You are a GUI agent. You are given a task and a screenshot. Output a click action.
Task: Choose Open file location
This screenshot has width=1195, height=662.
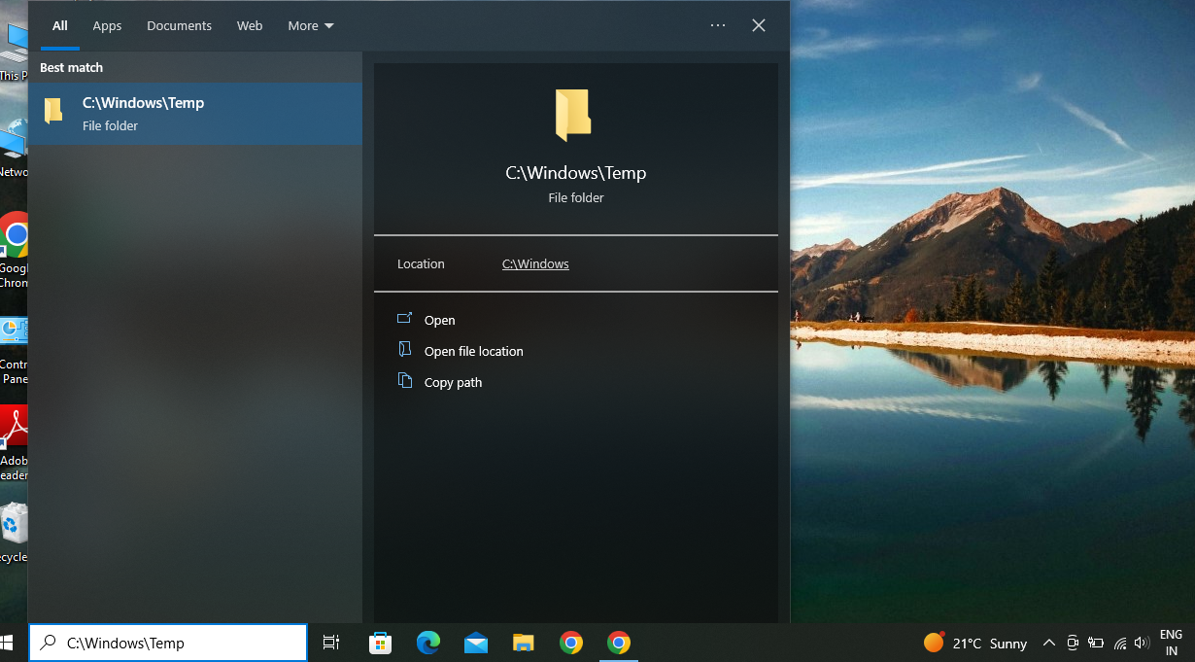pos(474,352)
